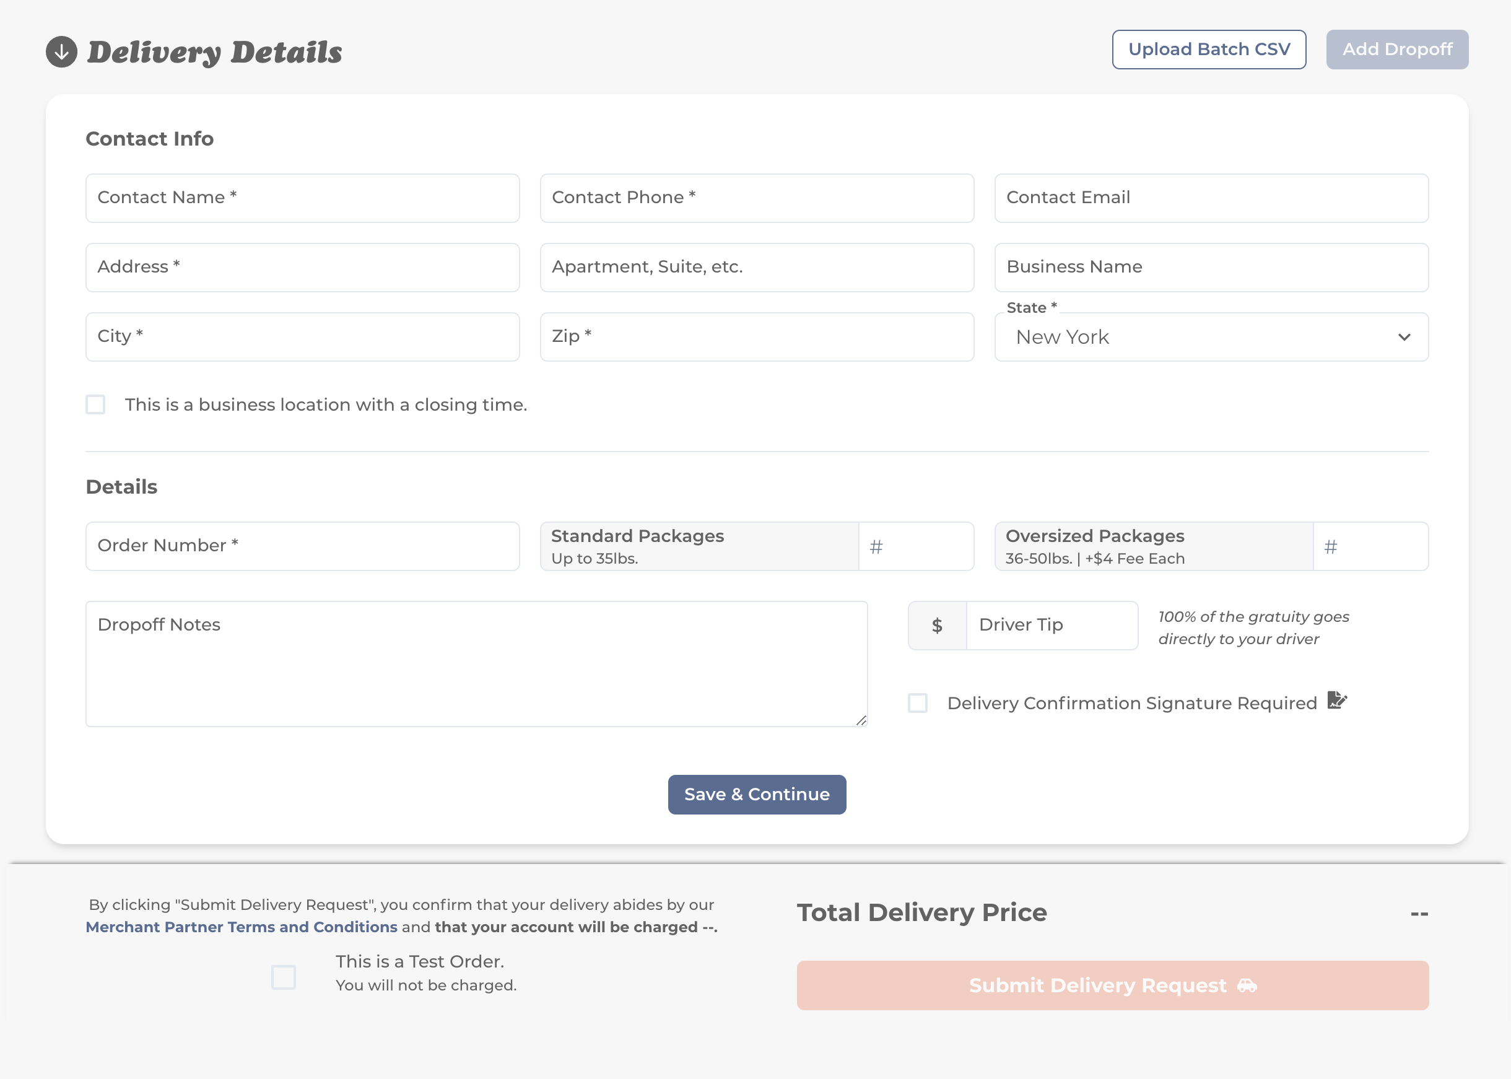This screenshot has width=1511, height=1079.
Task: Click the 'State *' field label
Action: tap(1032, 308)
